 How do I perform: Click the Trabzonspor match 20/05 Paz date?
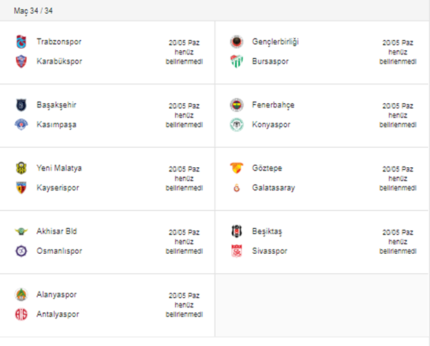click(184, 42)
